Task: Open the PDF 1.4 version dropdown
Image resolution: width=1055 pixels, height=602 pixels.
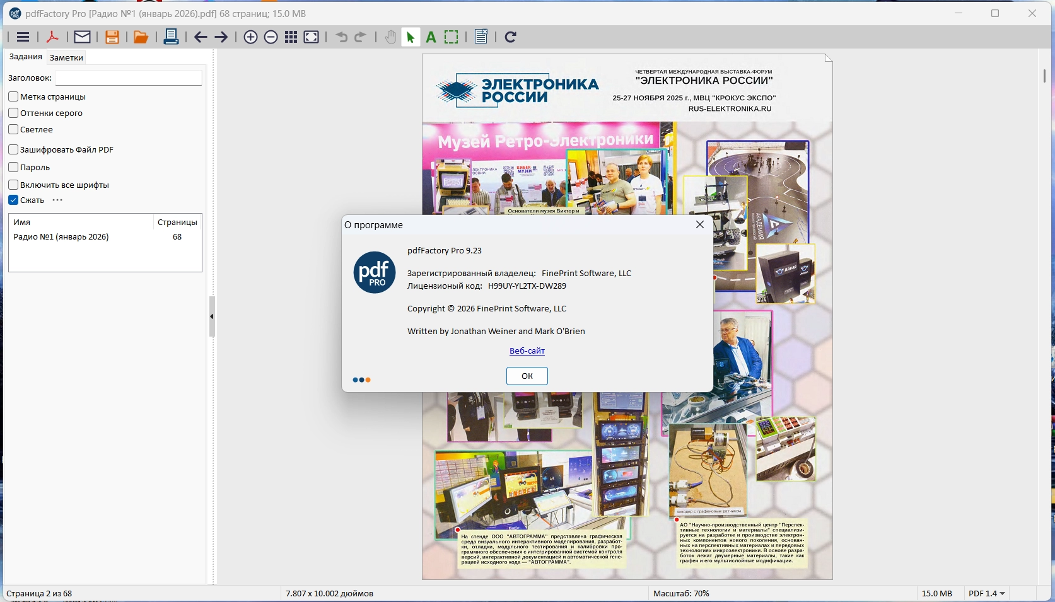Action: click(987, 593)
